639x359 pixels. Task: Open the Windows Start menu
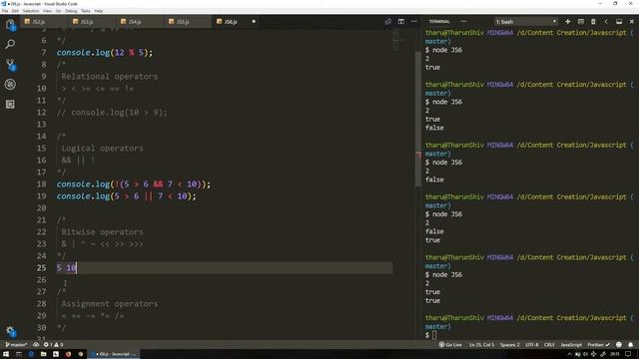click(x=6, y=354)
